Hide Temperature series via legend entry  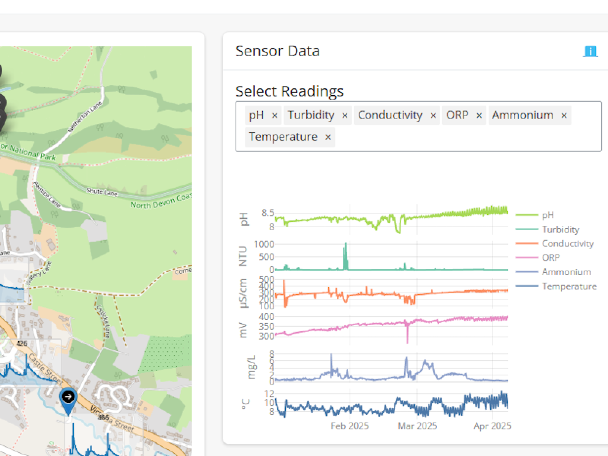pos(569,287)
